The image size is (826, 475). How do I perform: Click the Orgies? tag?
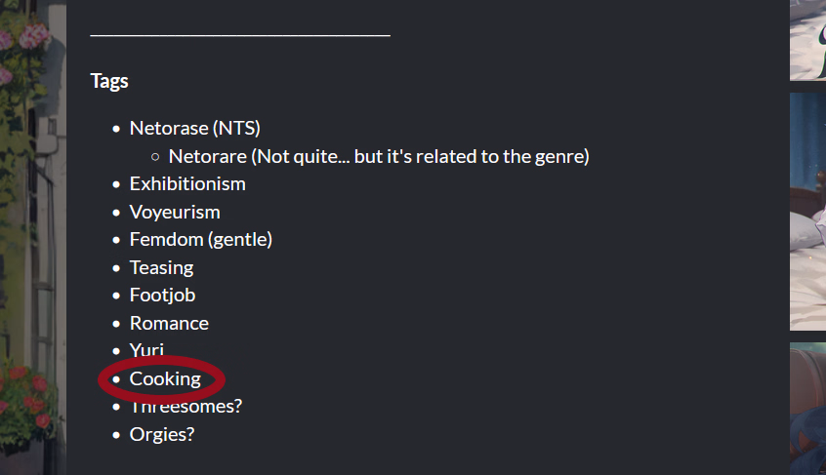(162, 434)
